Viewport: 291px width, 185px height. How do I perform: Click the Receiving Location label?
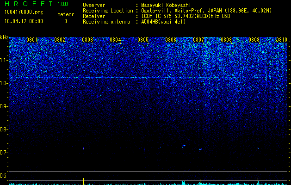click(x=108, y=11)
